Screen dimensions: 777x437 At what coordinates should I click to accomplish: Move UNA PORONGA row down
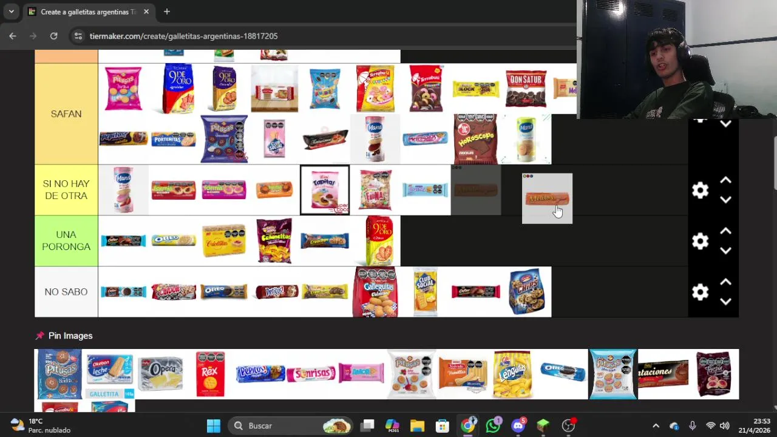pos(725,251)
